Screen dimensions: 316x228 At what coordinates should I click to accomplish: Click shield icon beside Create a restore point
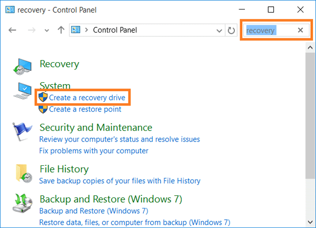(x=43, y=109)
